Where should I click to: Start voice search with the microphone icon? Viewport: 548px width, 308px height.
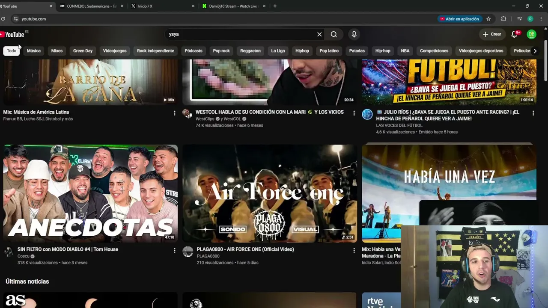tap(354, 34)
